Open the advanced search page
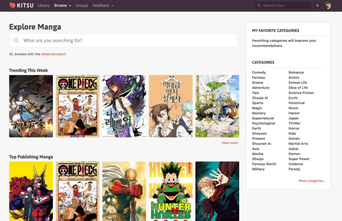Image resolution: width=342 pixels, height=221 pixels. (x=53, y=54)
